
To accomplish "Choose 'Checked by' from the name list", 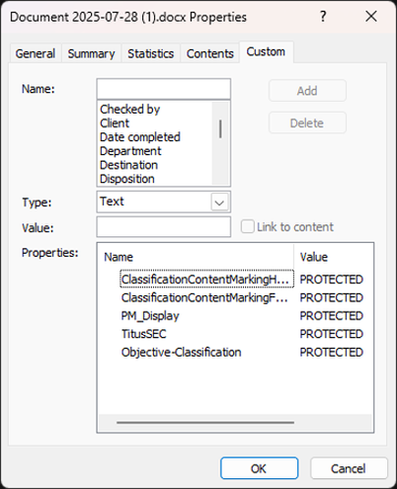I will point(129,109).
